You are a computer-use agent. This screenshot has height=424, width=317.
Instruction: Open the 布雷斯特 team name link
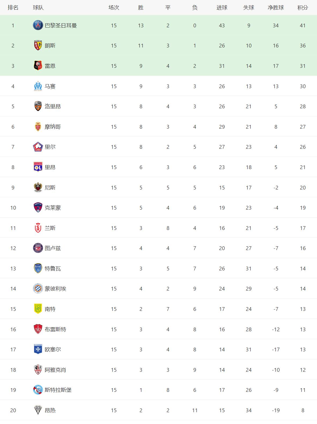(55, 329)
